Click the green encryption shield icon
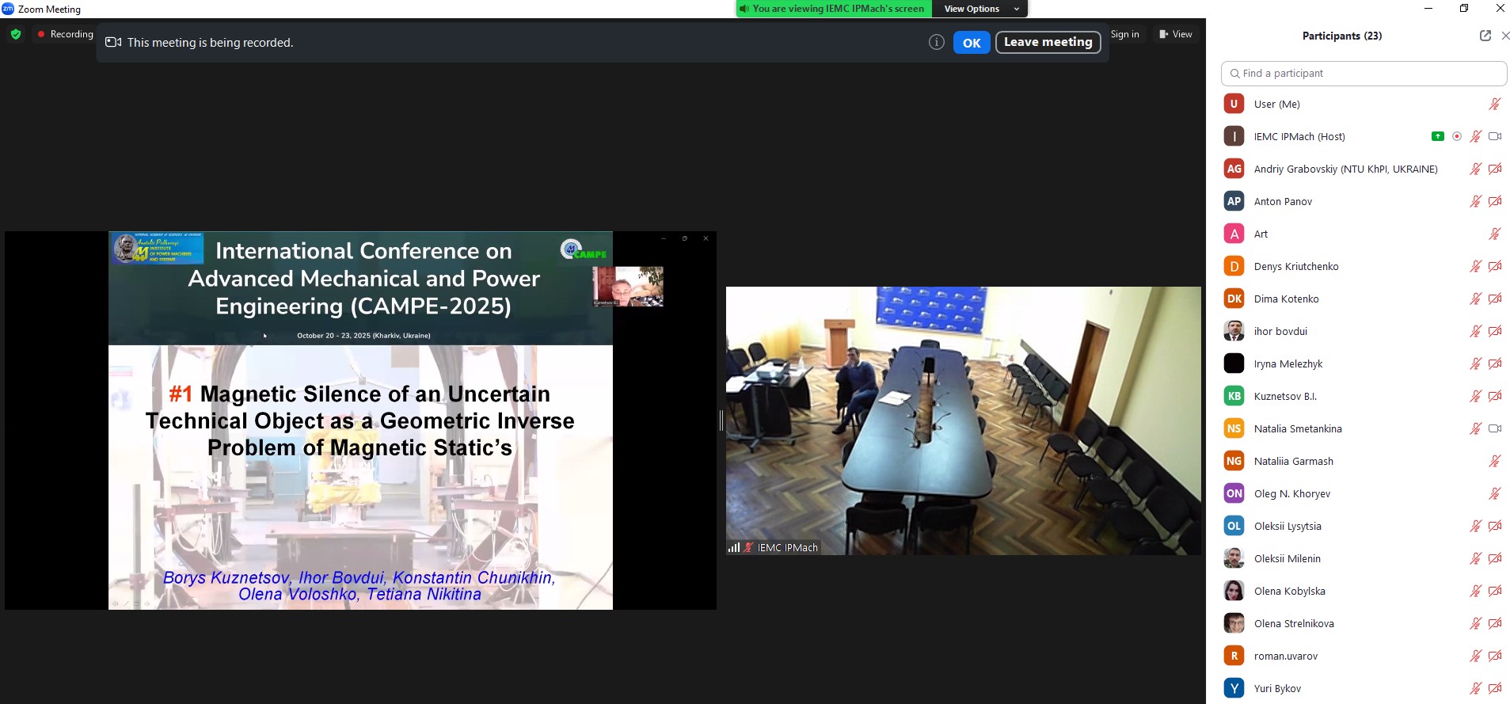 click(x=16, y=34)
